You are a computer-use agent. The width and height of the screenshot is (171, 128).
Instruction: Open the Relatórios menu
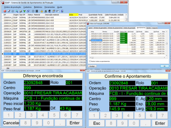point(38,7)
